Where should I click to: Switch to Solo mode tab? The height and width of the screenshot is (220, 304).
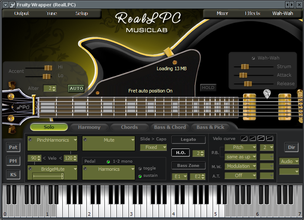[49, 127]
